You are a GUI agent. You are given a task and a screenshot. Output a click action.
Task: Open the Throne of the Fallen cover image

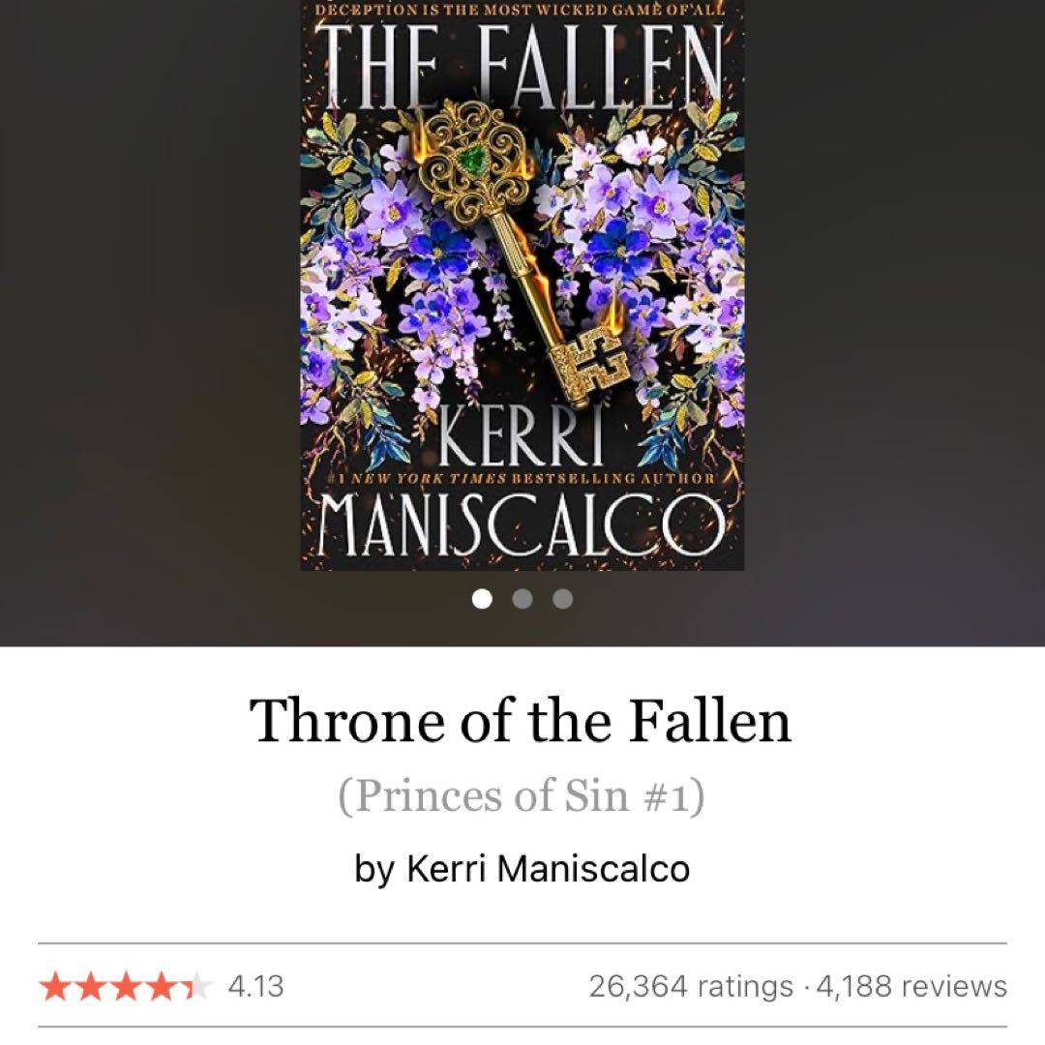point(522,285)
